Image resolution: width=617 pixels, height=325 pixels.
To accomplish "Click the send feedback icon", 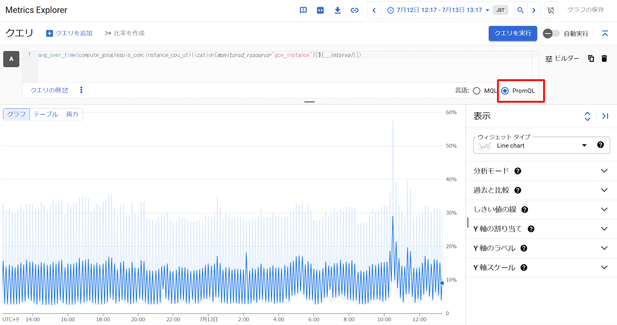I will [303, 10].
